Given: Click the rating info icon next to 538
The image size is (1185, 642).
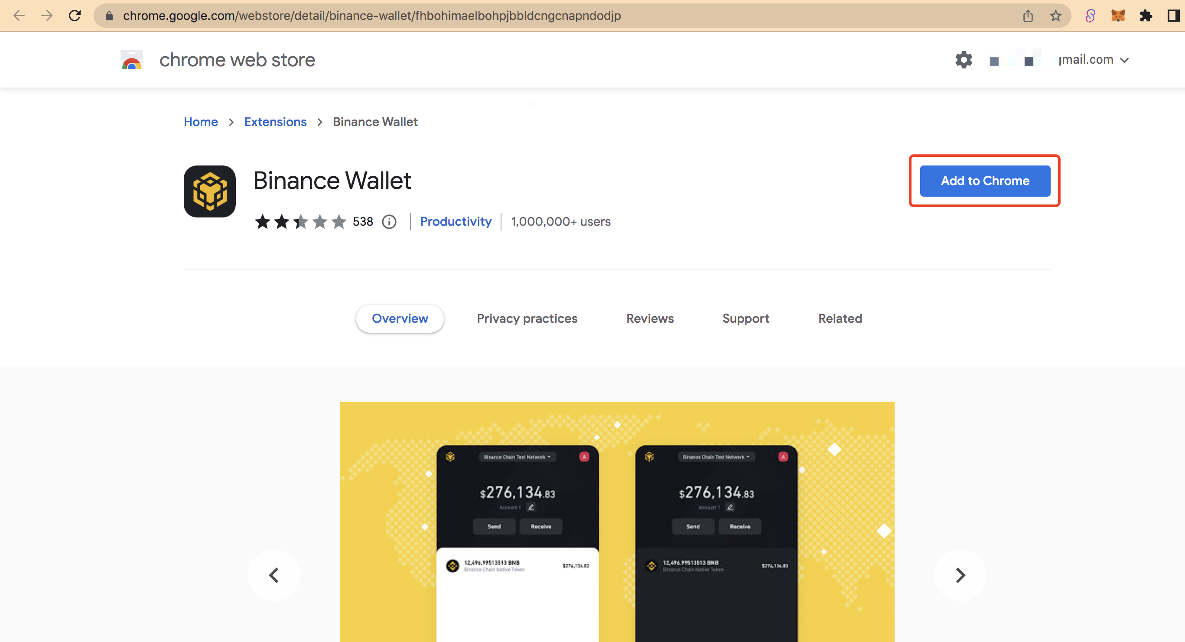Looking at the screenshot, I should pos(389,222).
